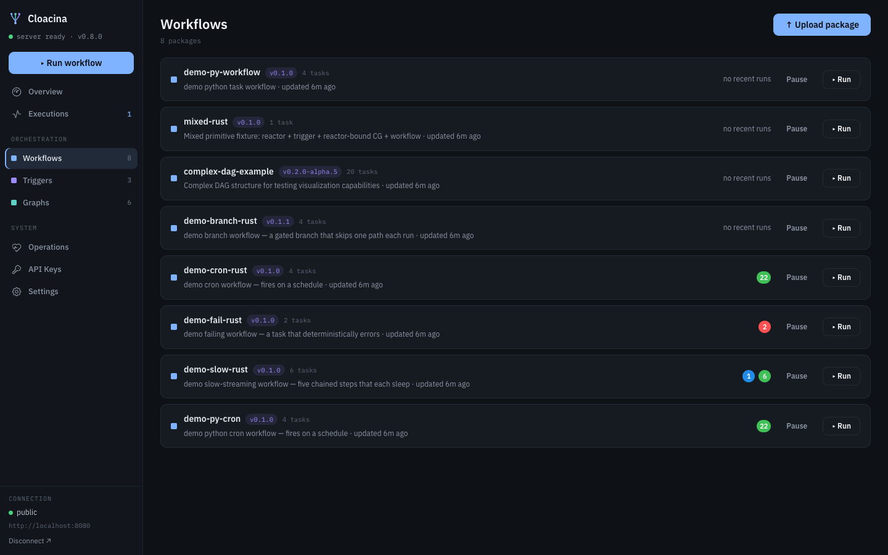Open Overview from the sidebar
The image size is (888, 555).
71,92
